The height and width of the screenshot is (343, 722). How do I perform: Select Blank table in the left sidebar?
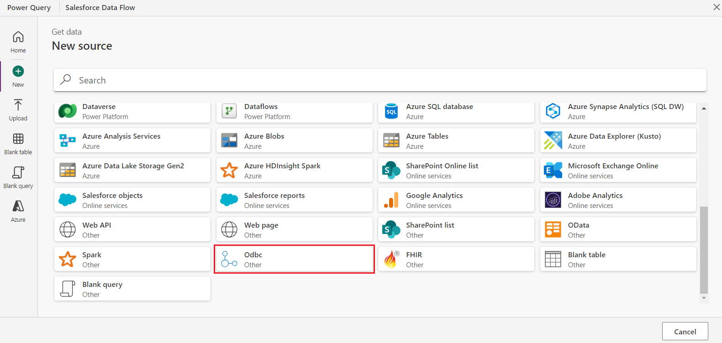click(18, 144)
